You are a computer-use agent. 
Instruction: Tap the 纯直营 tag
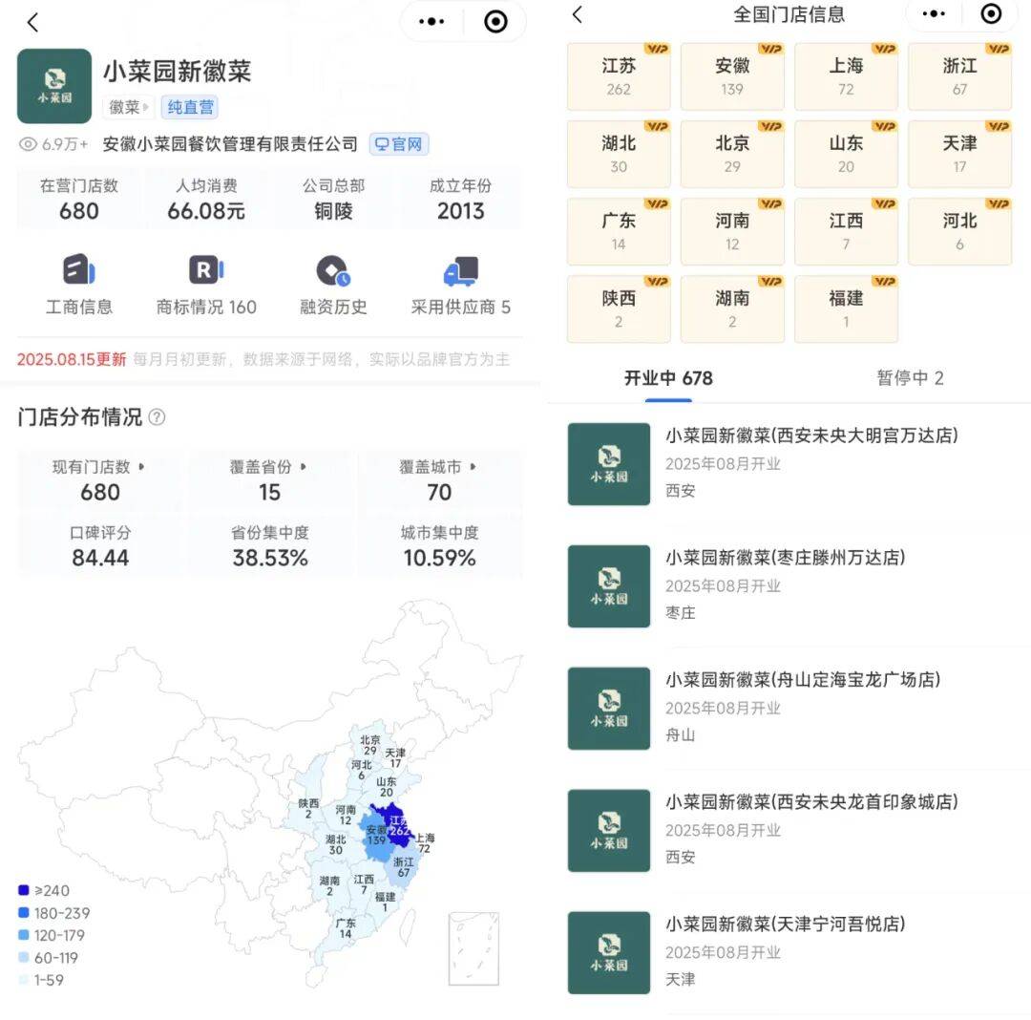(x=191, y=107)
